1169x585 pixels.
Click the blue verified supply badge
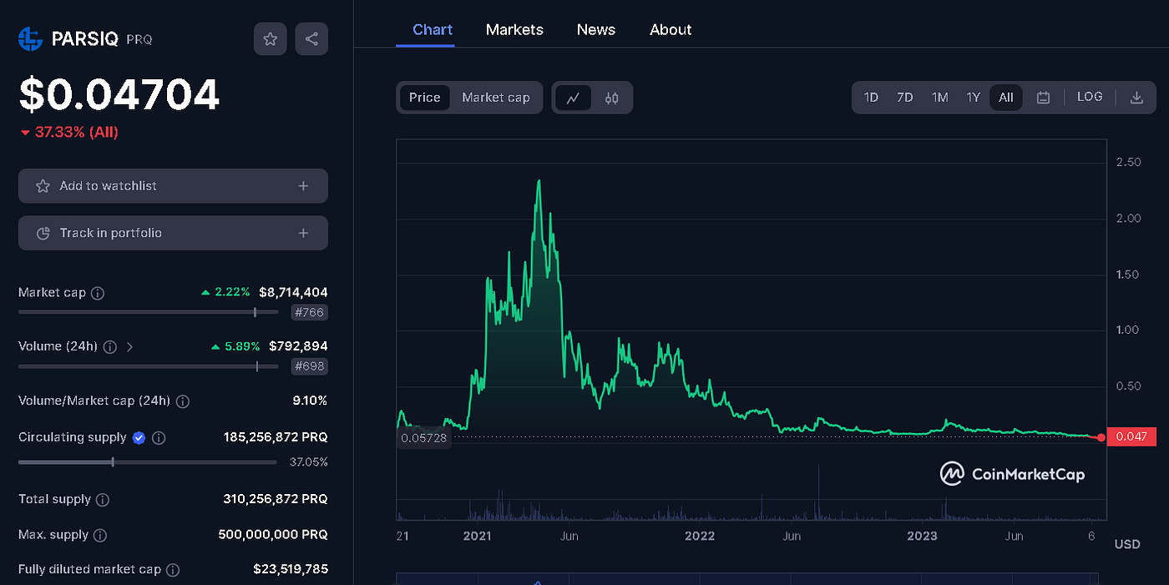pos(139,437)
